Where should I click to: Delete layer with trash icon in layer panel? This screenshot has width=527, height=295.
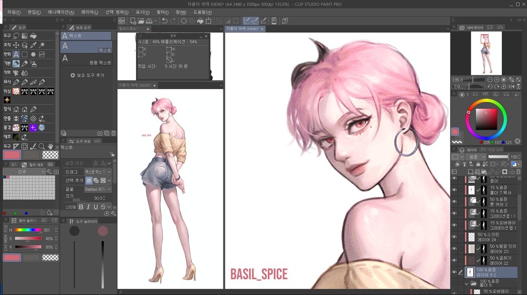pyautogui.click(x=519, y=172)
